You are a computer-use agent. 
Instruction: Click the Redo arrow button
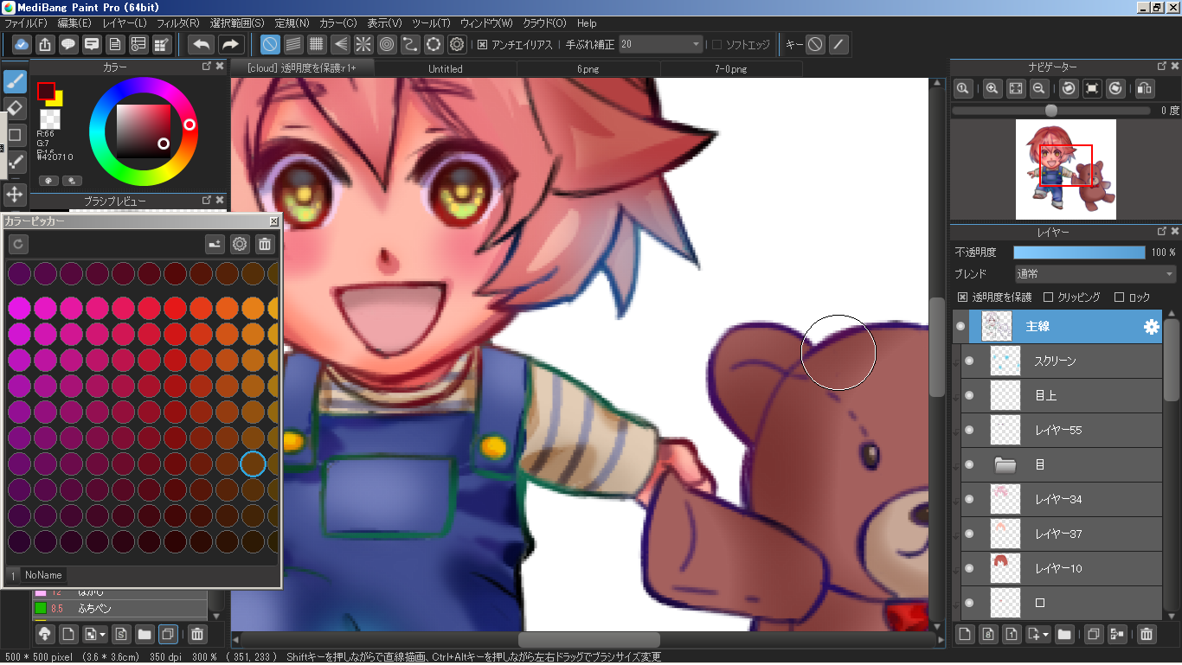pyautogui.click(x=230, y=44)
